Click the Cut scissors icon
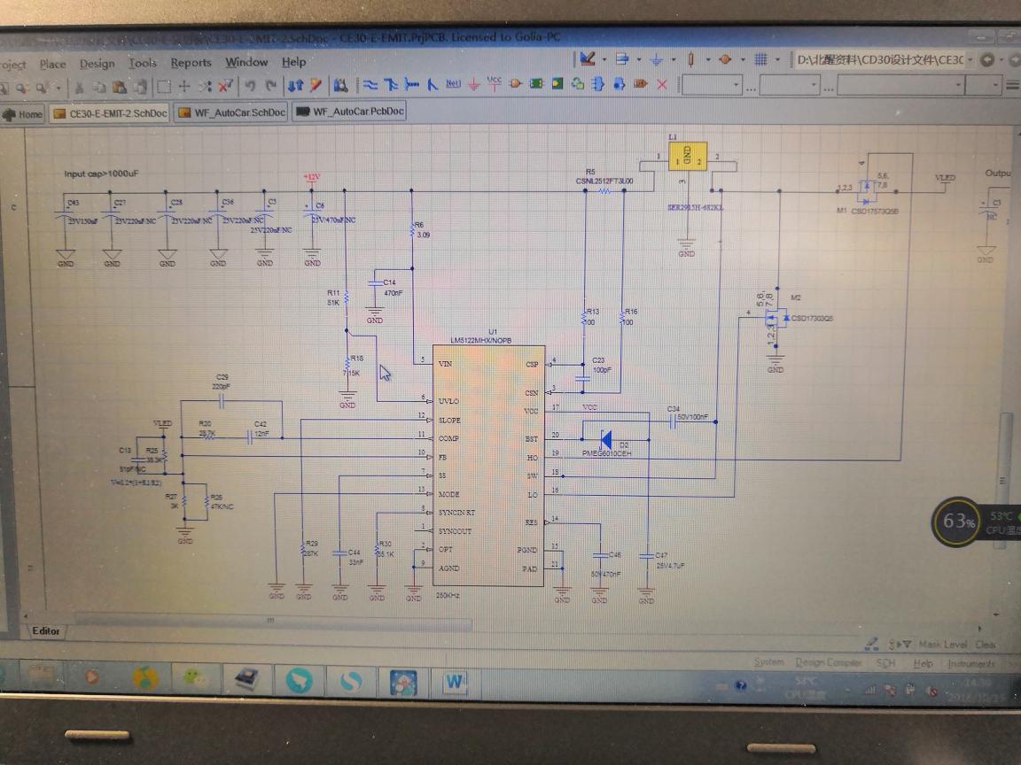This screenshot has width=1021, height=765. tap(79, 87)
